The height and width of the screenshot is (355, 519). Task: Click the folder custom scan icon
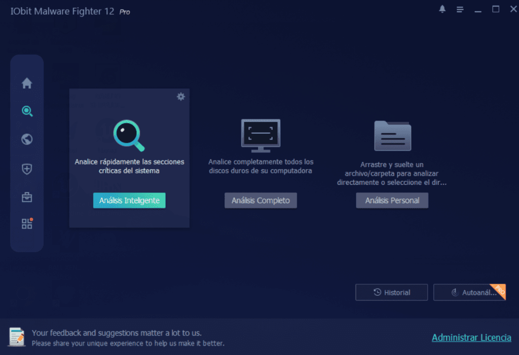(x=393, y=136)
